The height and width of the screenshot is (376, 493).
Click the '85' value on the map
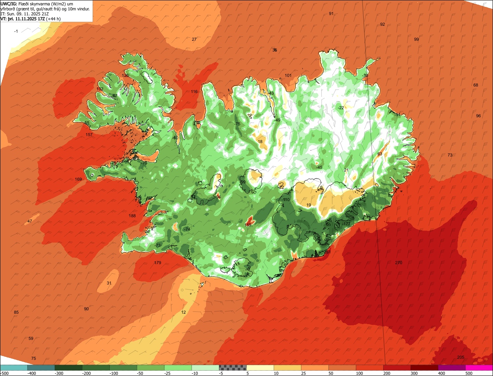pyautogui.click(x=16, y=312)
